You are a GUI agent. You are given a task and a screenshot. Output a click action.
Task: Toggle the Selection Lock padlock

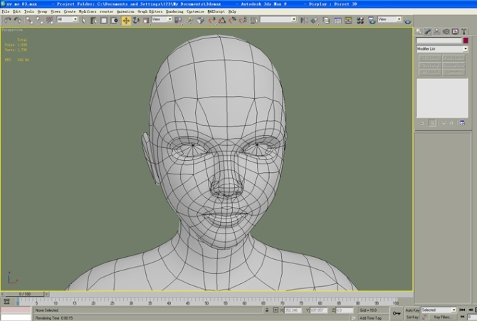(x=267, y=310)
